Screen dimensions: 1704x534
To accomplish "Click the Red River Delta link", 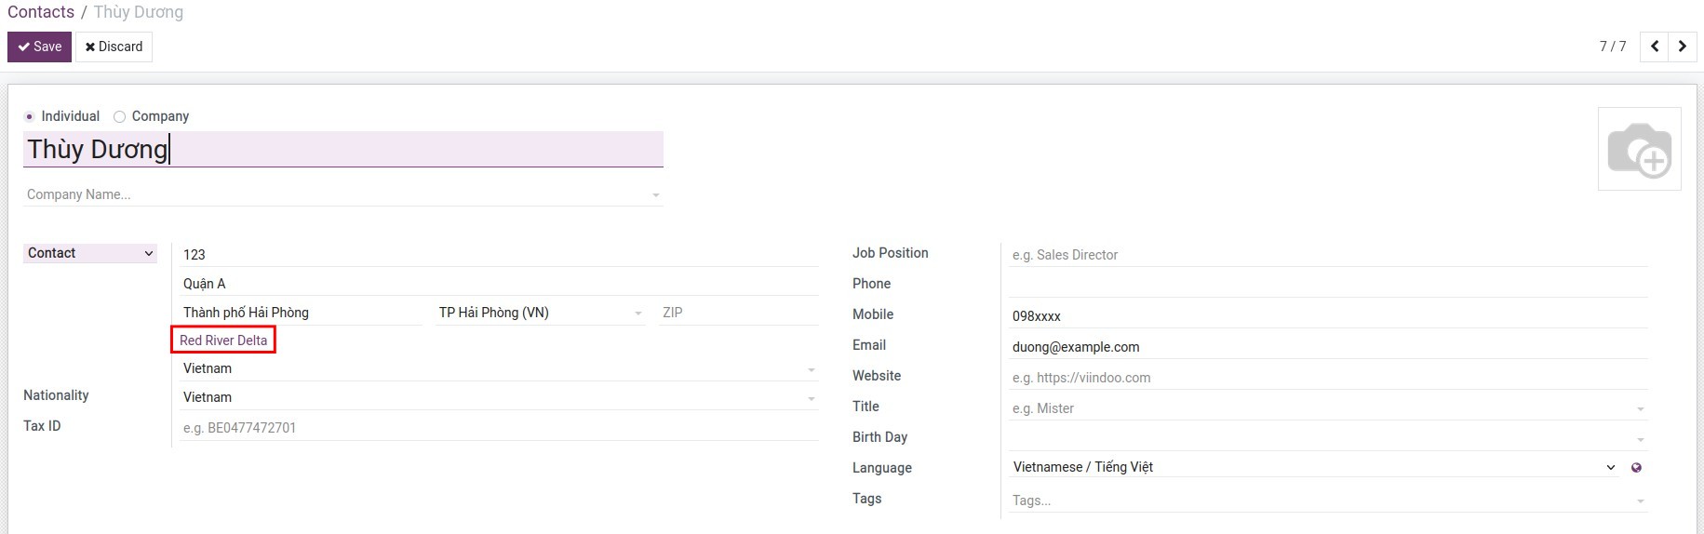I will coord(223,340).
